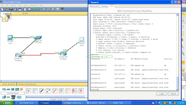The image size is (186, 105).
Task: Open the Extensions menu
Action: click(x=33, y=5)
